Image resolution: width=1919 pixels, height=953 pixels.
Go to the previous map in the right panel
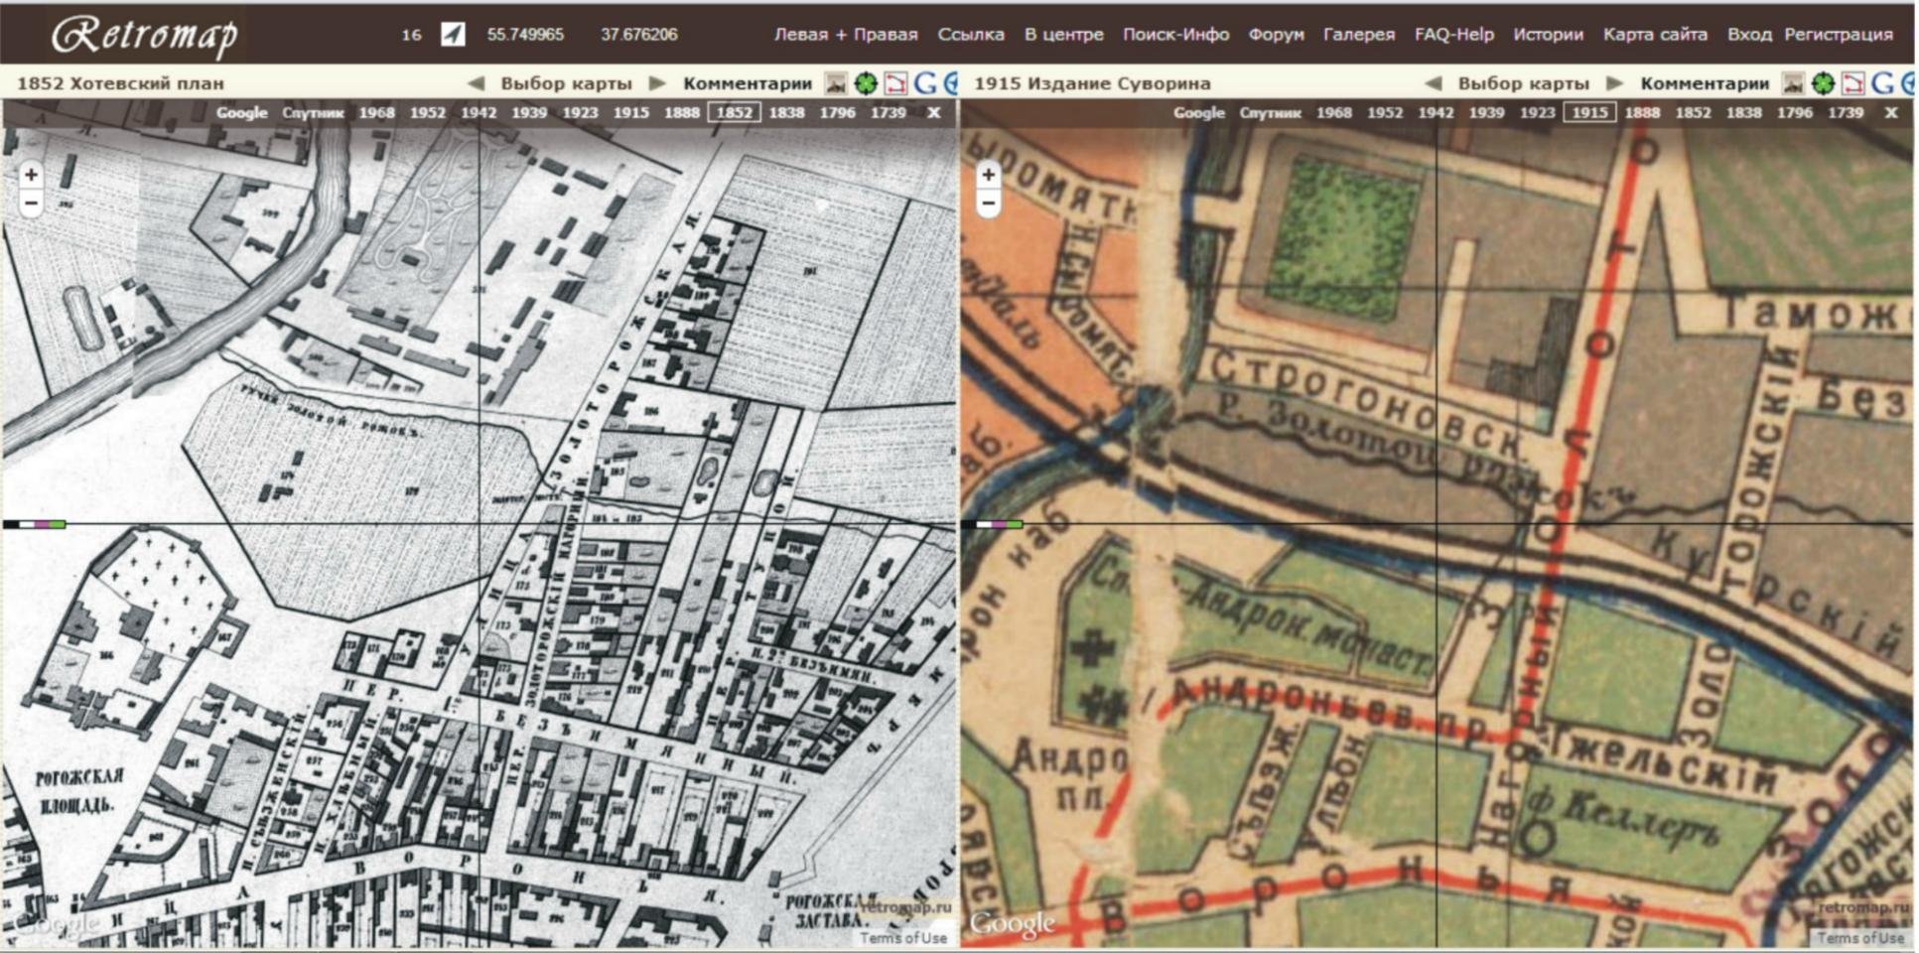click(1434, 83)
